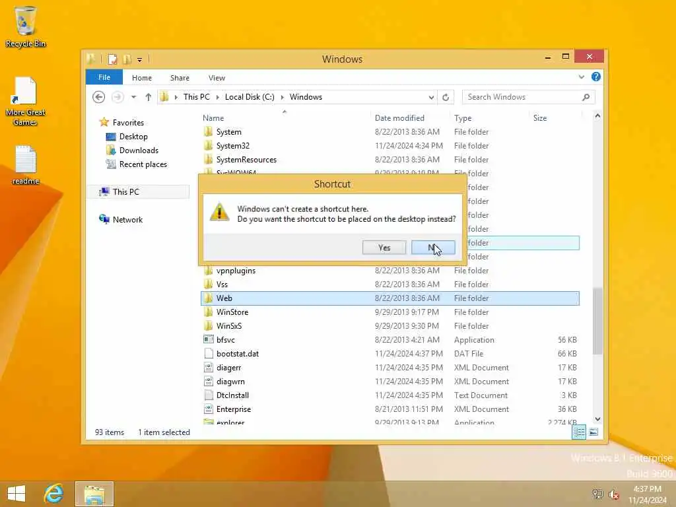Select the readme file on desktop

click(26, 165)
